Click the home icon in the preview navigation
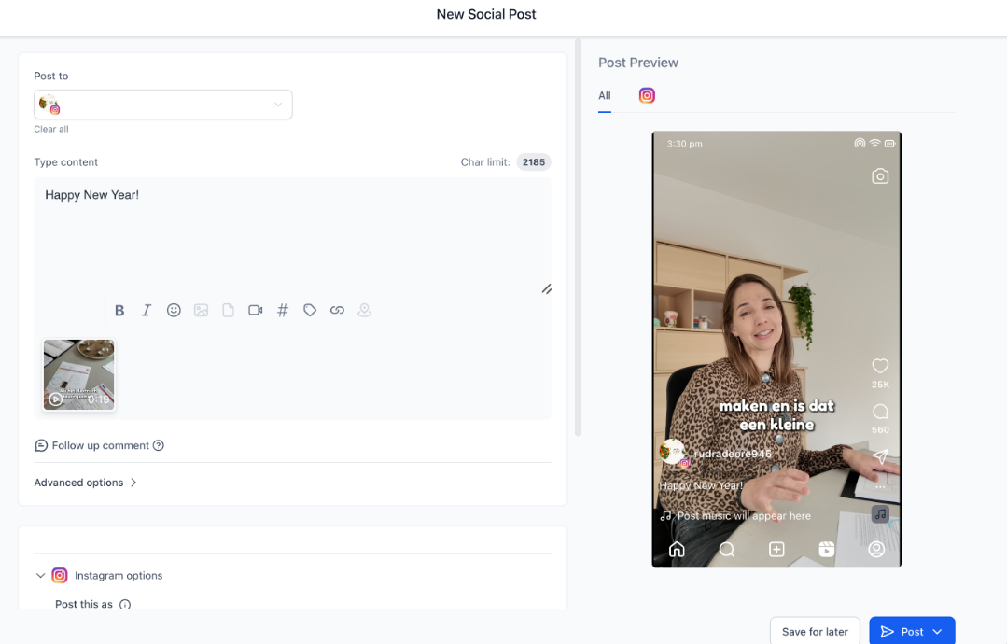Viewport: 1007px width, 644px height. pos(677,550)
